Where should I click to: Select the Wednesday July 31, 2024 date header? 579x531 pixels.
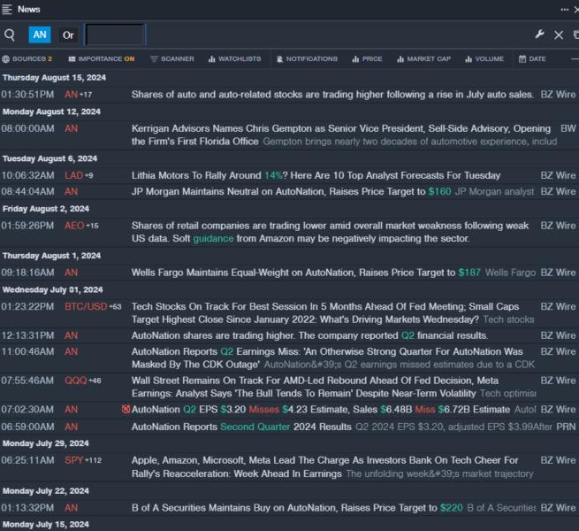point(53,290)
